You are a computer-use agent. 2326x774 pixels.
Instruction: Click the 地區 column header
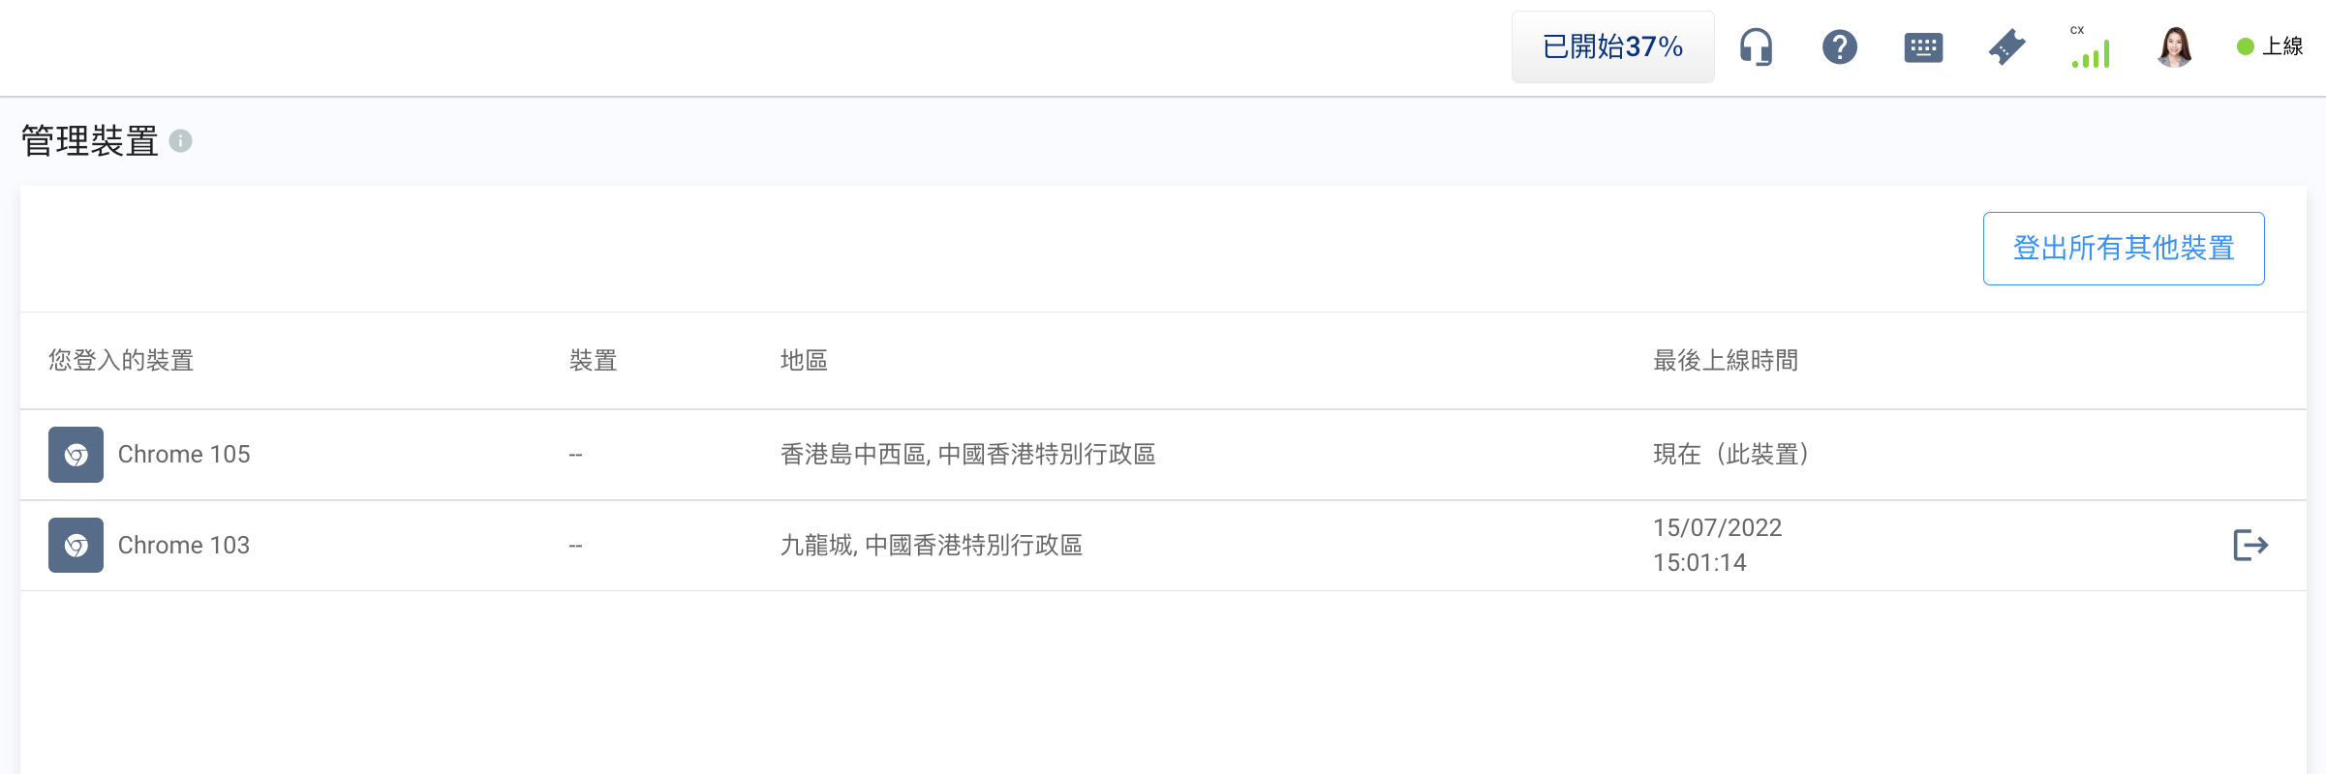pos(804,361)
